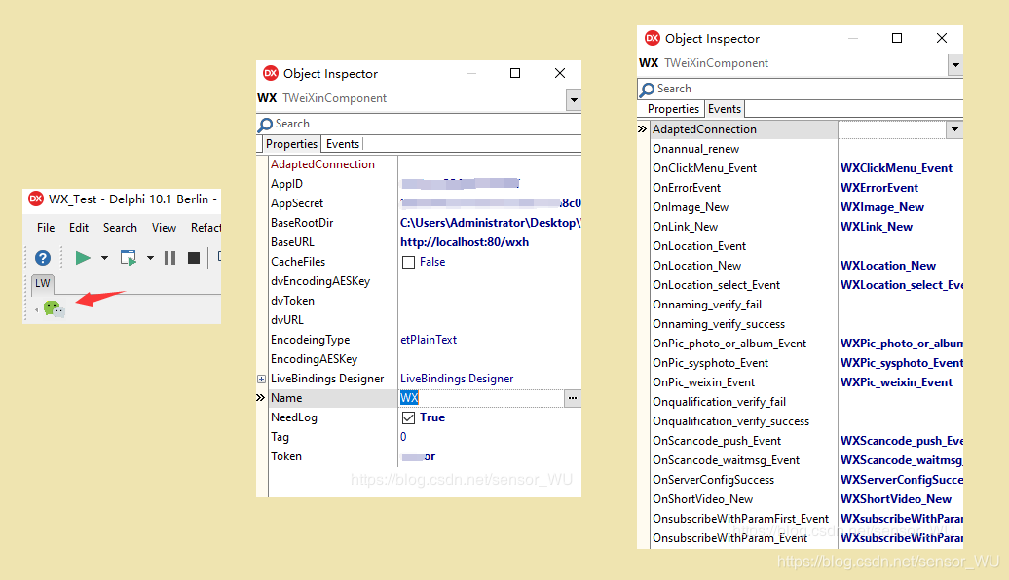Click the blue Help question mark icon
The width and height of the screenshot is (1009, 580).
(43, 258)
